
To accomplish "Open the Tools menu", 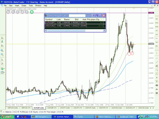I will (31, 6).
